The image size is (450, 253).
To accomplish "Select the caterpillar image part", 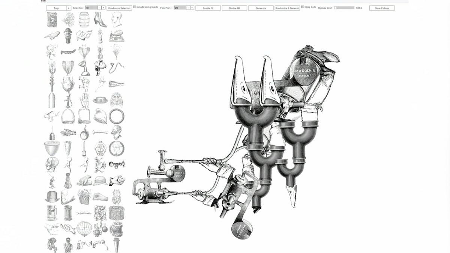I will coord(68,51).
